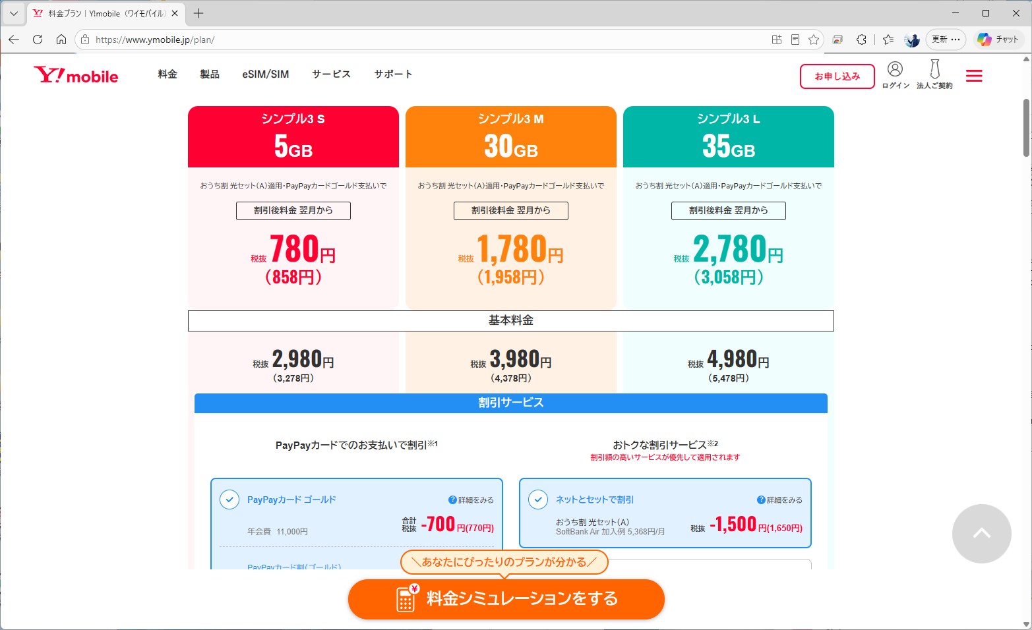The height and width of the screenshot is (630, 1032).
Task: Open the サポート navigation menu
Action: 393,74
